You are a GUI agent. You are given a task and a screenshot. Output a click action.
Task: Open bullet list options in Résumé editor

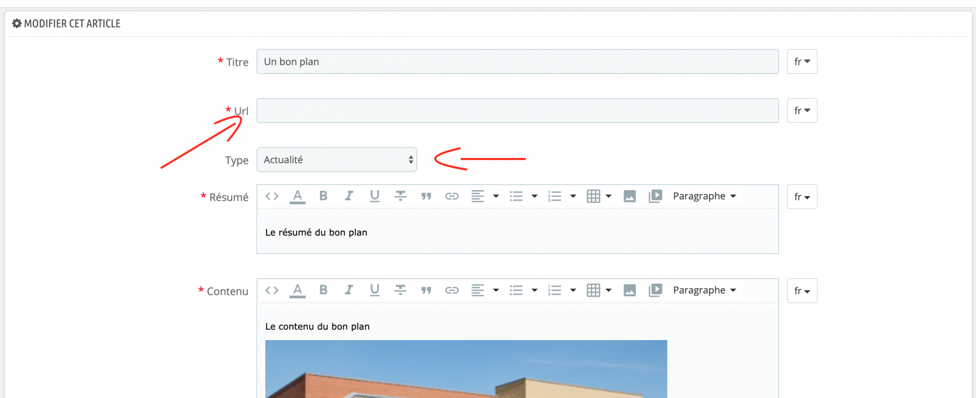pyautogui.click(x=524, y=196)
